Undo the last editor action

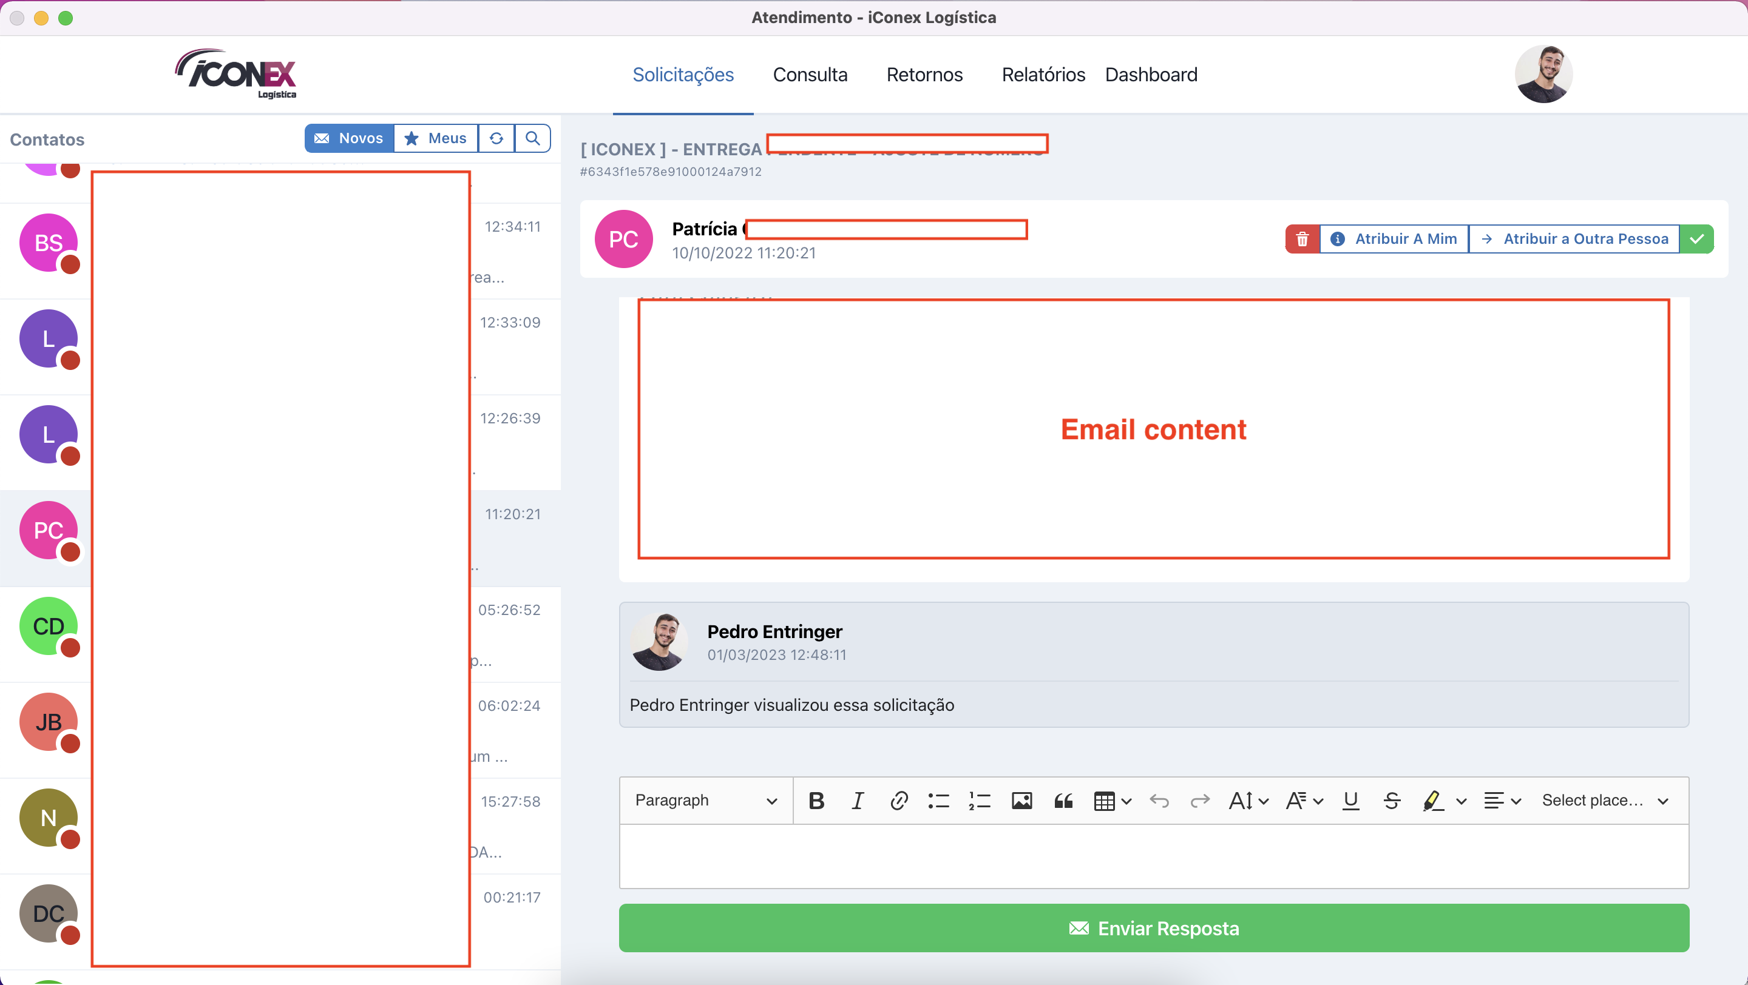[x=1159, y=801]
